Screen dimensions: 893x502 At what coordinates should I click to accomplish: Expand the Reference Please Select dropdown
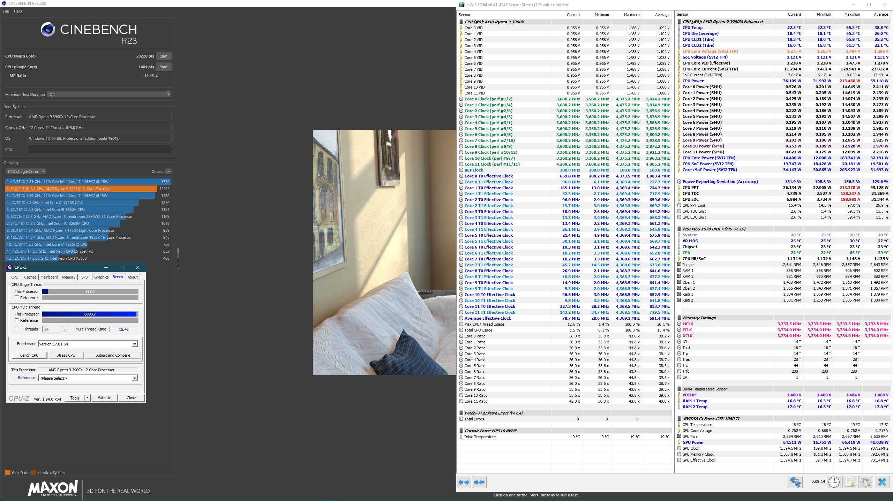tap(135, 378)
